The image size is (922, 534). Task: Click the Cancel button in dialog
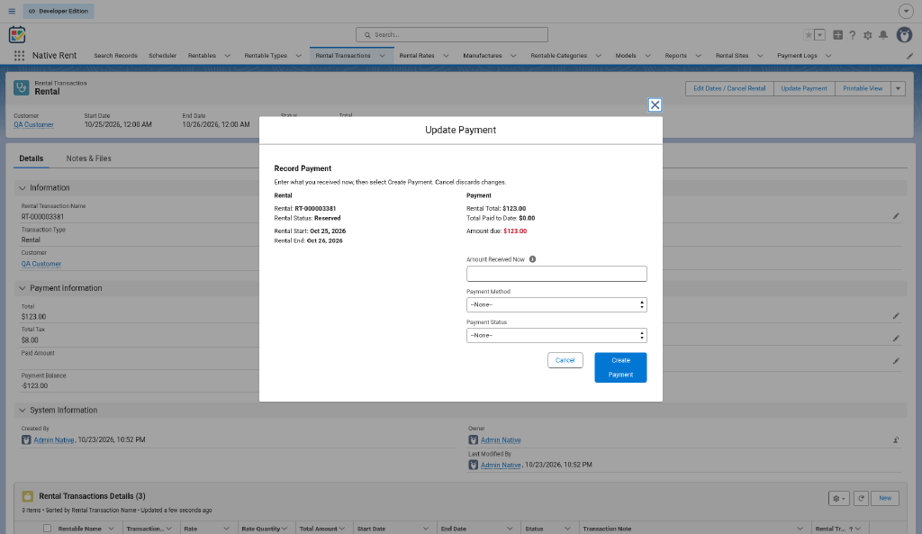565,360
